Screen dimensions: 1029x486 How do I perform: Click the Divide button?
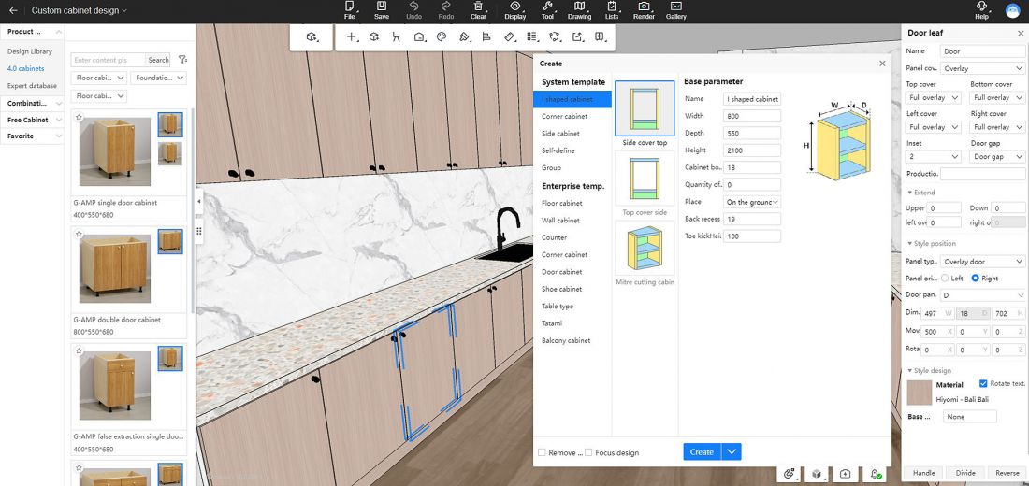click(965, 473)
